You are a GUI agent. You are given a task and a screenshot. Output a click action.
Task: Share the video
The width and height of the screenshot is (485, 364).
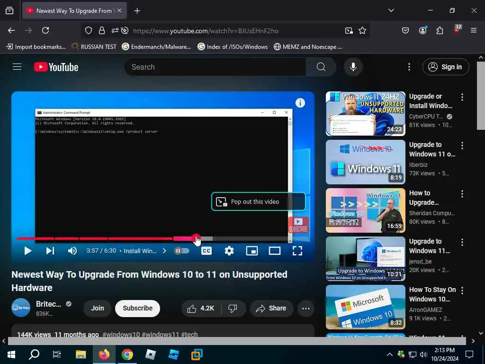pyautogui.click(x=271, y=308)
